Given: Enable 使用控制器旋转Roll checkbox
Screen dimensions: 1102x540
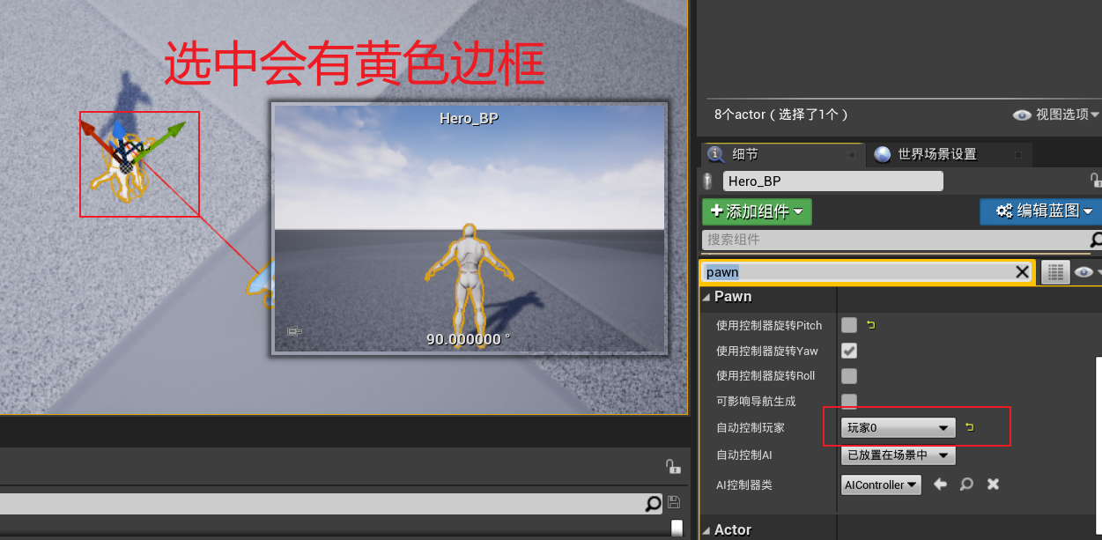Looking at the screenshot, I should pos(849,376).
